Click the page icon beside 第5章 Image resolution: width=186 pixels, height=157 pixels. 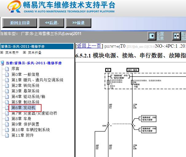(x=7, y=102)
